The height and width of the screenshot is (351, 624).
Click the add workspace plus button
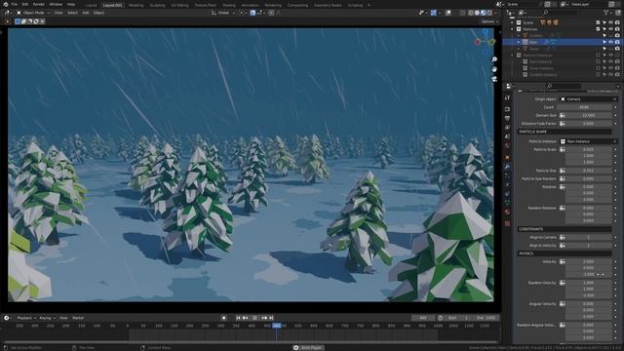click(x=369, y=6)
